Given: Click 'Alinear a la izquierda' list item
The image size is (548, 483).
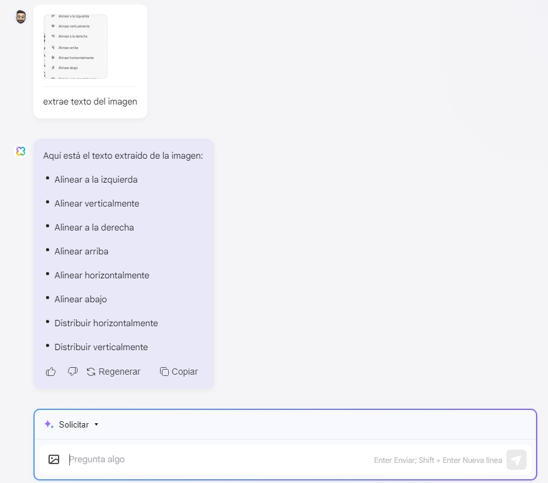Looking at the screenshot, I should click(96, 179).
